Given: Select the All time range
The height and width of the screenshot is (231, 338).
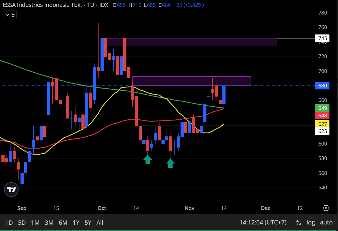Looking at the screenshot, I should (100, 222).
